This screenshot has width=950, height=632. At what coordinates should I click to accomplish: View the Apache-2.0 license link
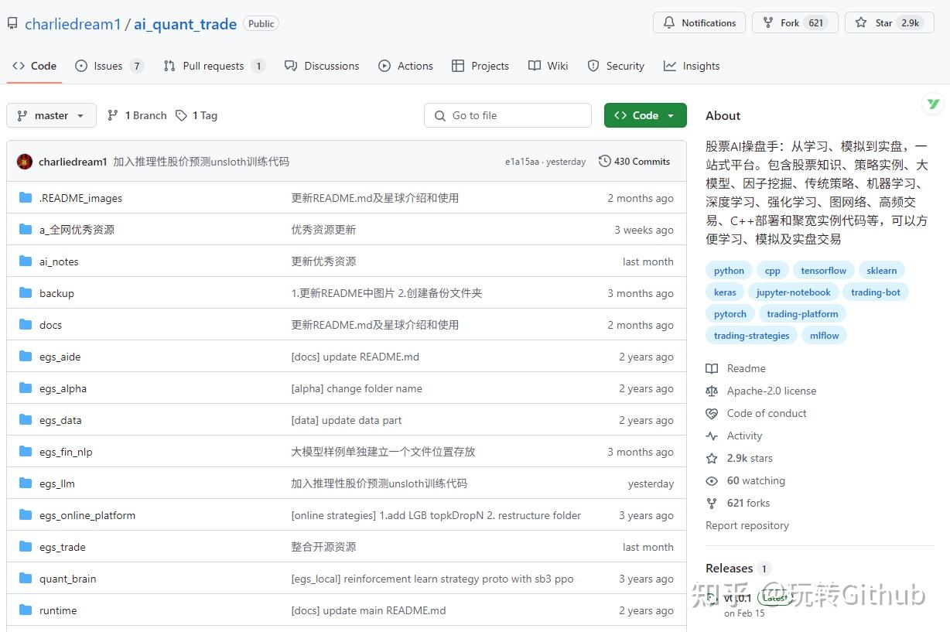[x=771, y=391]
